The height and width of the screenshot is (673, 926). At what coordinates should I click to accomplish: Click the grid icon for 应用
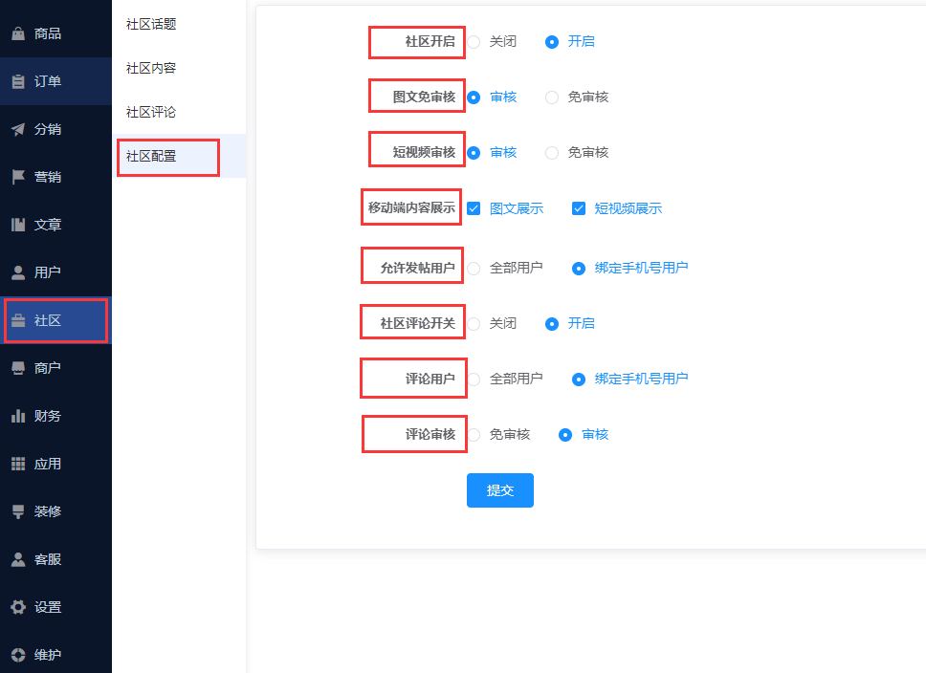pyautogui.click(x=18, y=464)
